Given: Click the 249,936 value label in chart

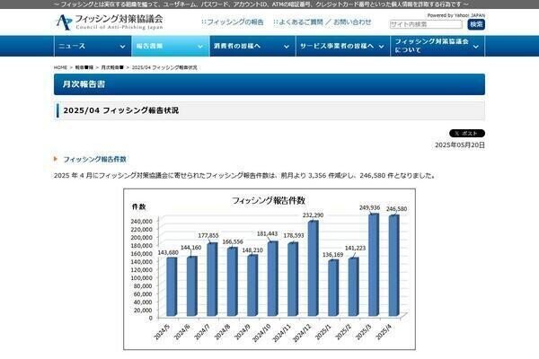Looking at the screenshot, I should click(369, 208).
